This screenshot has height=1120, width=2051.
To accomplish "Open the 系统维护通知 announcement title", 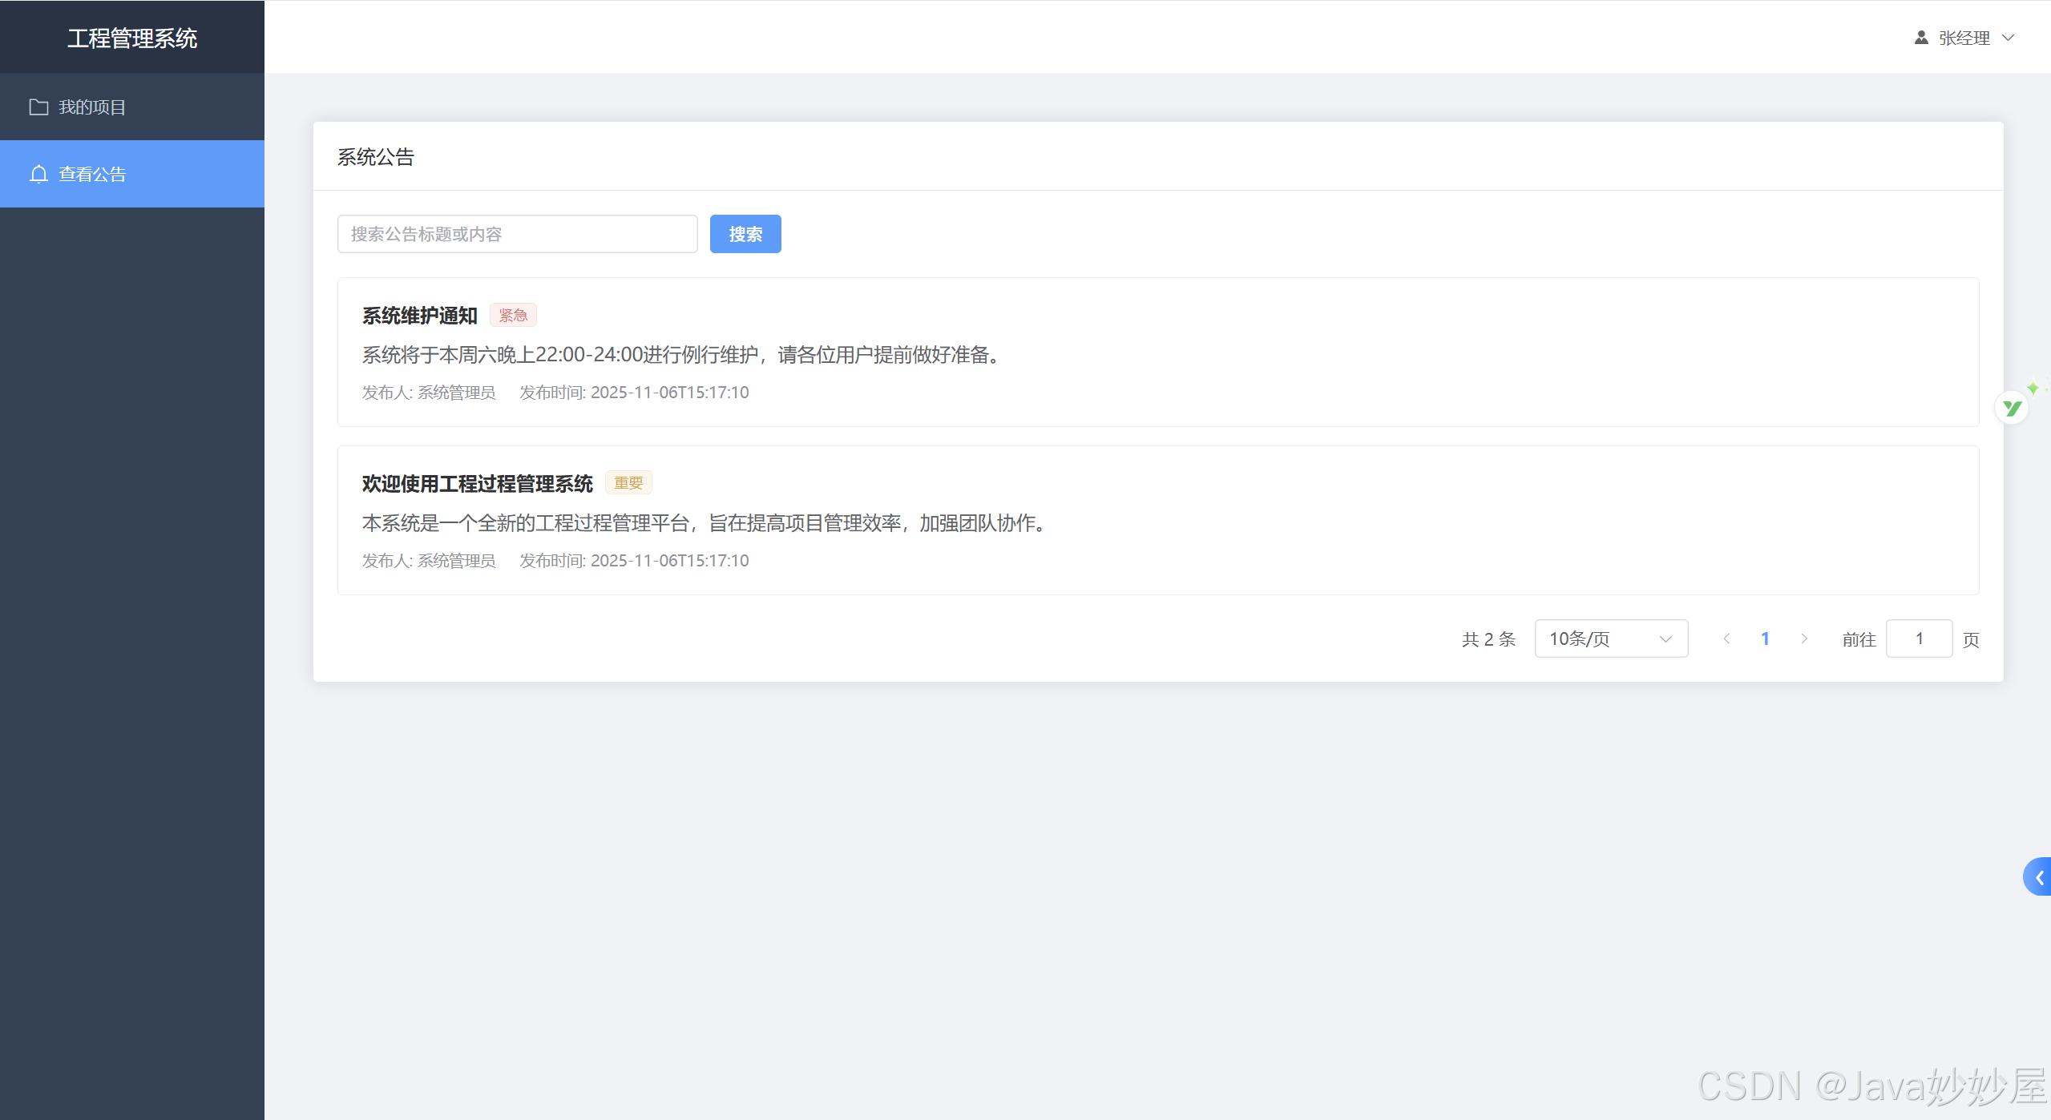I will (x=420, y=316).
